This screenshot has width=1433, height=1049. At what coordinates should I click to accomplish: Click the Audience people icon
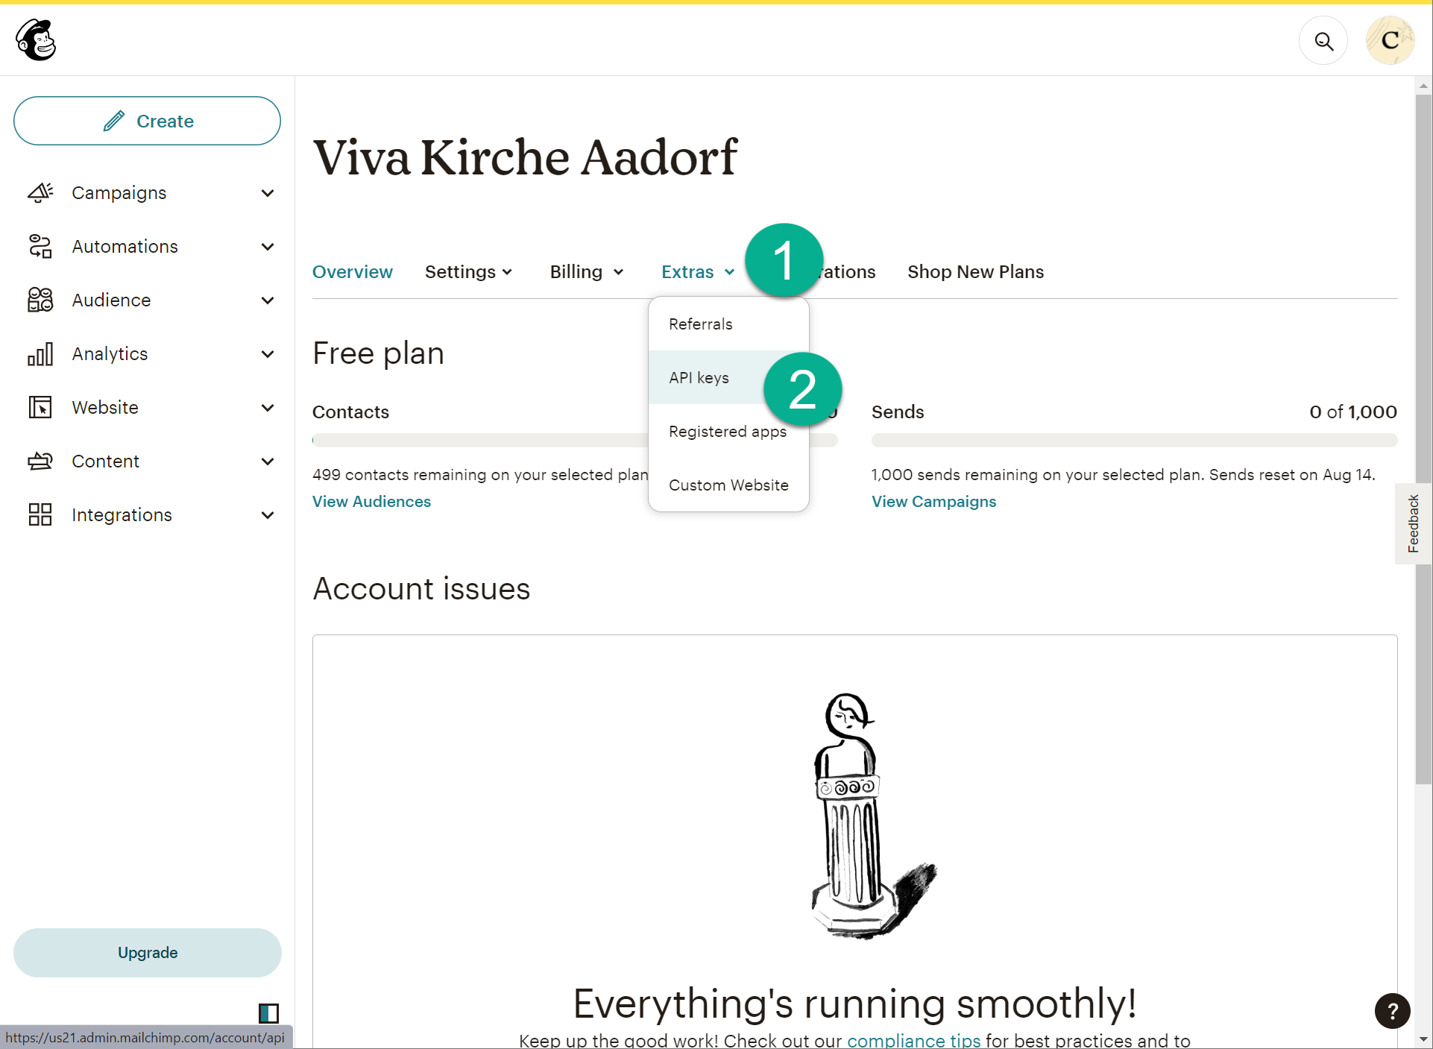click(40, 300)
